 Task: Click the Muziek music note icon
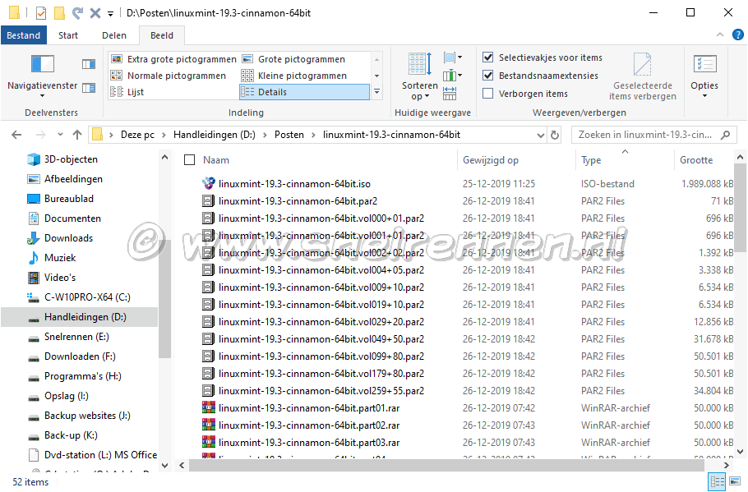34,257
